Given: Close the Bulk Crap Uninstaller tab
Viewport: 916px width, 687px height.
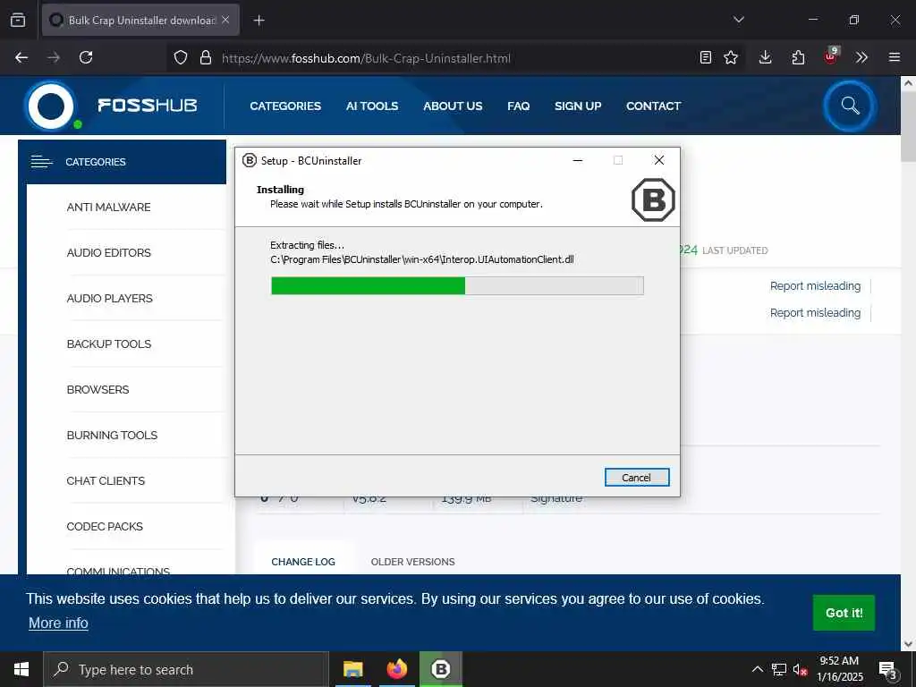Looking at the screenshot, I should pos(225,20).
